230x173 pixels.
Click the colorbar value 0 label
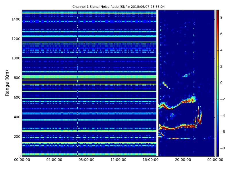(221, 83)
